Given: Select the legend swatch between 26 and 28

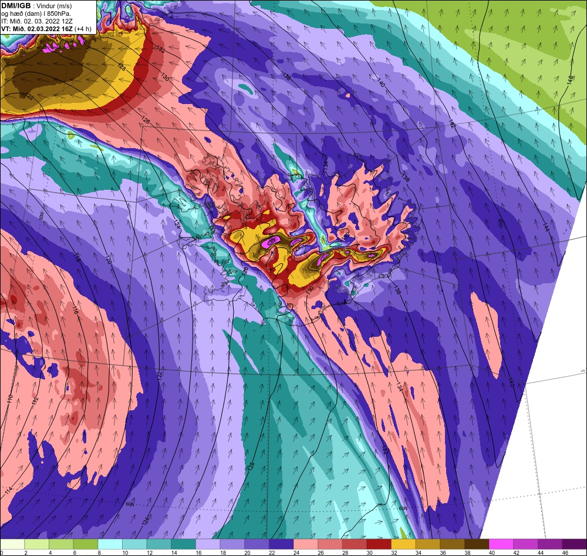Looking at the screenshot, I should [x=330, y=544].
